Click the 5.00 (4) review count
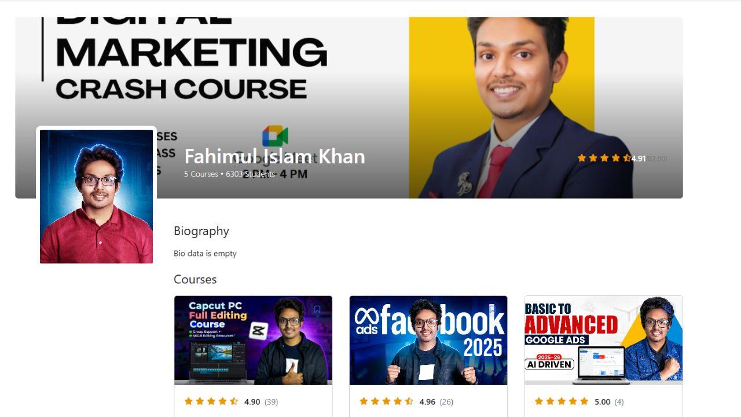This screenshot has width=741, height=417. coord(619,401)
